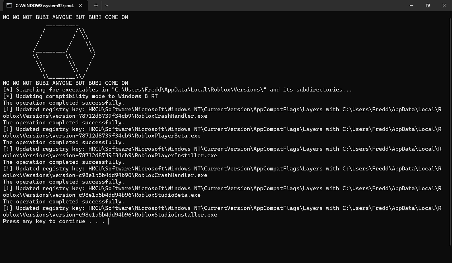Select the terminal window close icon
The image size is (452, 263).
(x=444, y=6)
